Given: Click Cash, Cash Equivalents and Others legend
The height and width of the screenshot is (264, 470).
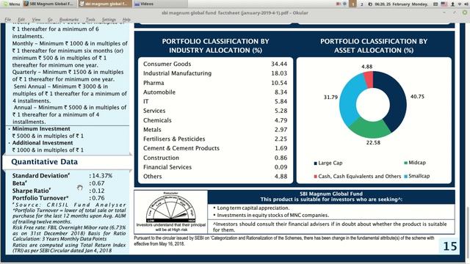Looking at the screenshot, I should coord(358,176).
